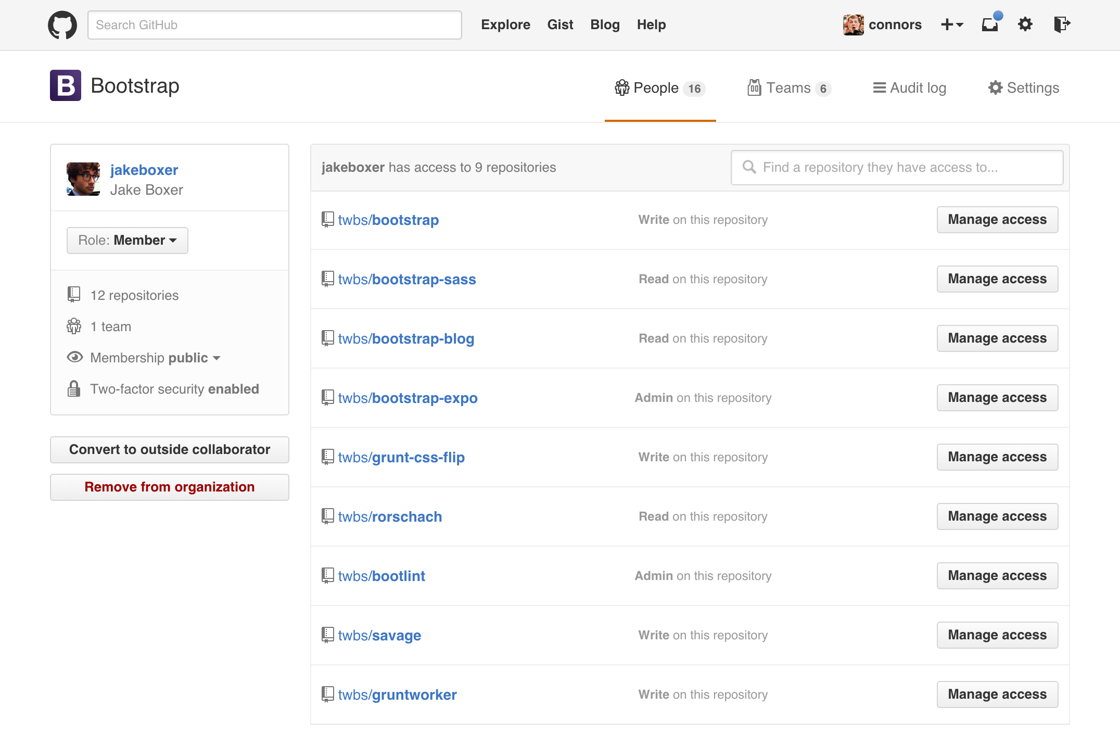Open Explore in the top navigation

point(505,24)
